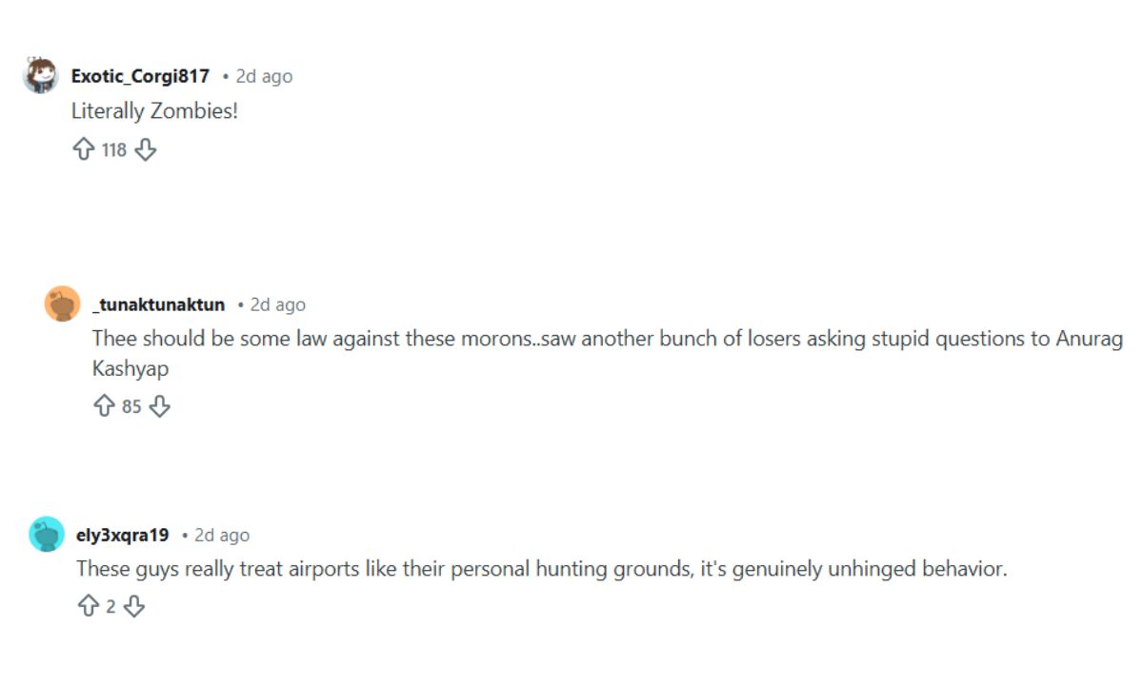Downvote the "Literally Zombies!" comment

145,149
